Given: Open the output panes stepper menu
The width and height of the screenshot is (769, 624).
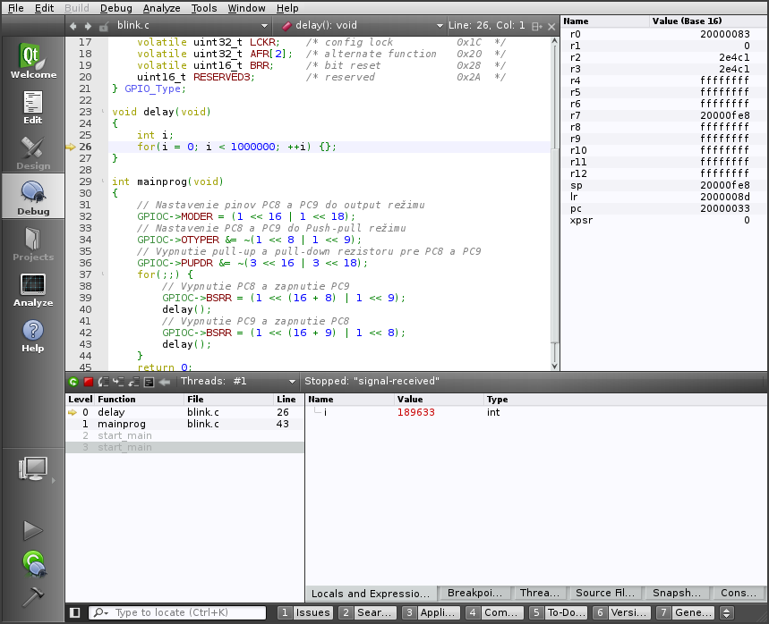Looking at the screenshot, I should pyautogui.click(x=726, y=612).
